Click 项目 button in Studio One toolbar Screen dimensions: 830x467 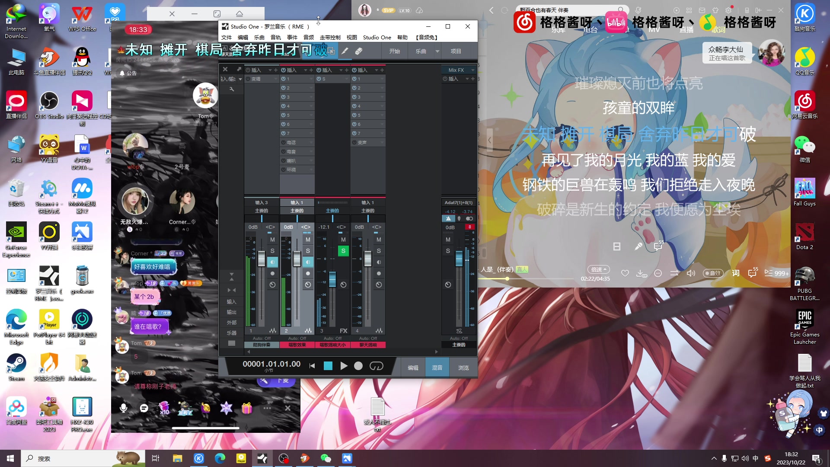point(456,51)
